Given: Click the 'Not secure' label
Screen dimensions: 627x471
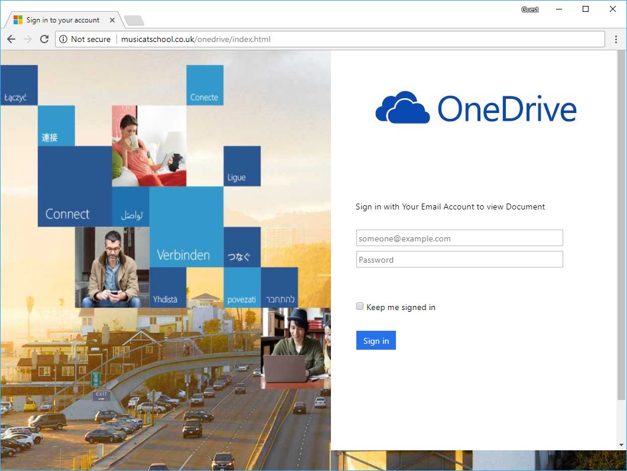Looking at the screenshot, I should click(91, 39).
